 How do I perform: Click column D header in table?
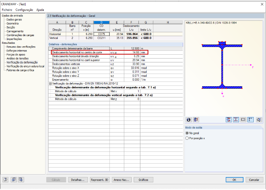pyautogui.click(x=101, y=22)
